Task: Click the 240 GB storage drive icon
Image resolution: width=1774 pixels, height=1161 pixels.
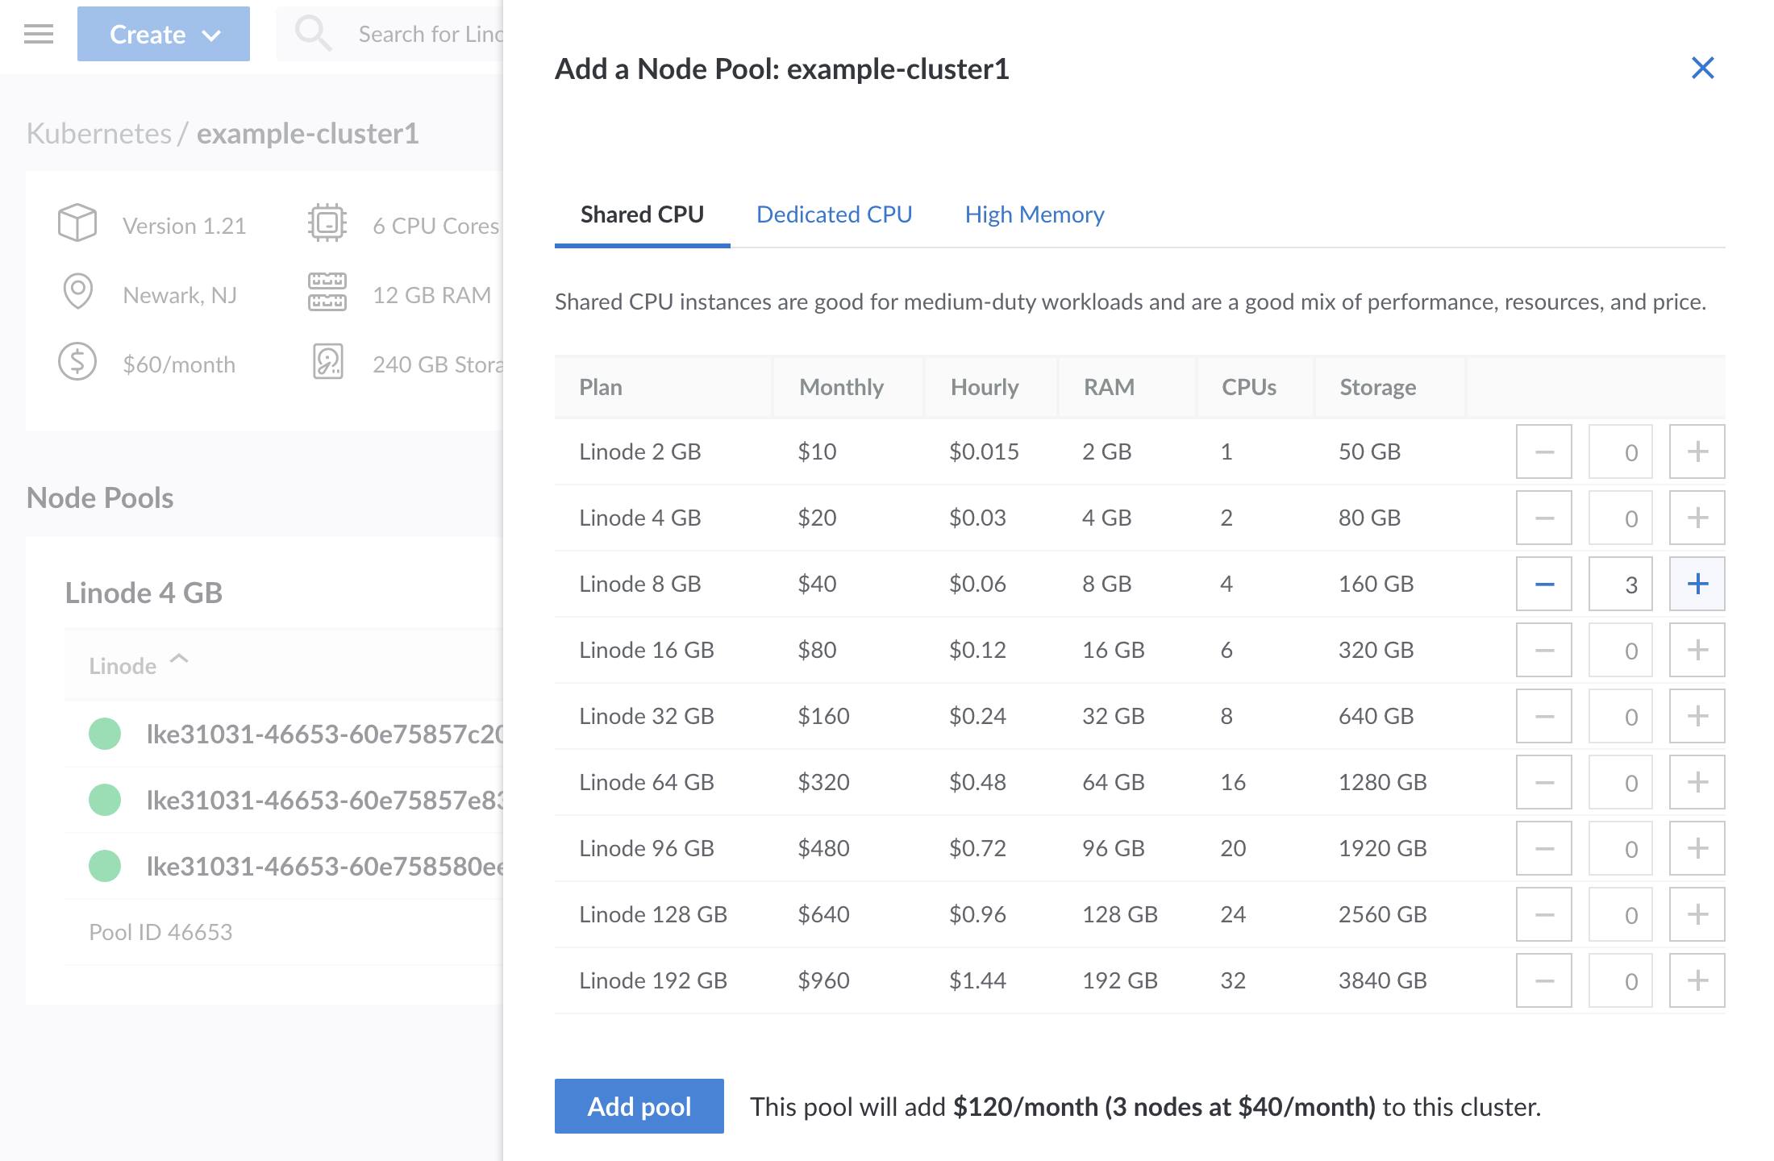Action: point(326,364)
